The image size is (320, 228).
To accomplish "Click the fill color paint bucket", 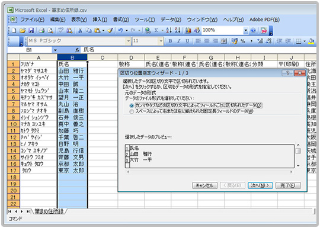I will [x=312, y=41].
